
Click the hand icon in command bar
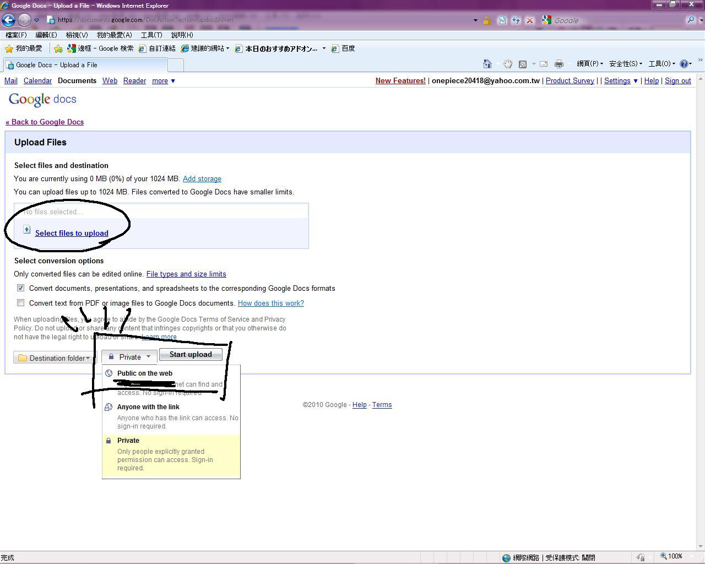coord(508,64)
